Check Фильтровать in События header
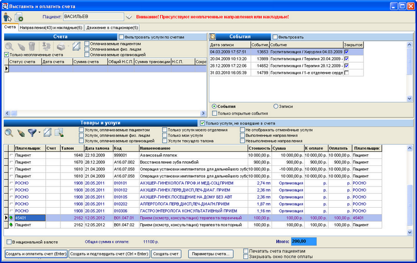This screenshot has width=417, height=263. click(x=275, y=37)
